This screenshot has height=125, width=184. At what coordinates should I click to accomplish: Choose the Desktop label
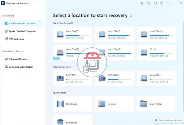[x=112, y=104]
